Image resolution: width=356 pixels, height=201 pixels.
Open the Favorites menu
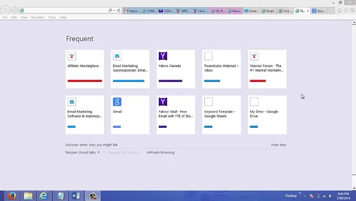pyautogui.click(x=38, y=17)
